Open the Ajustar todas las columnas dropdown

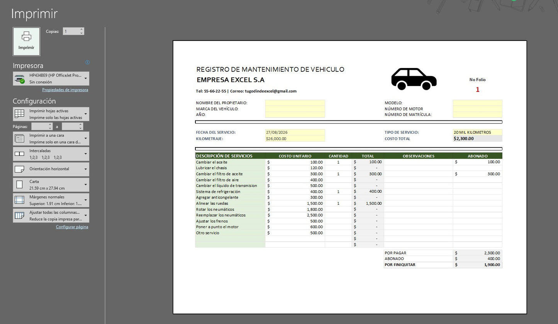pos(51,215)
